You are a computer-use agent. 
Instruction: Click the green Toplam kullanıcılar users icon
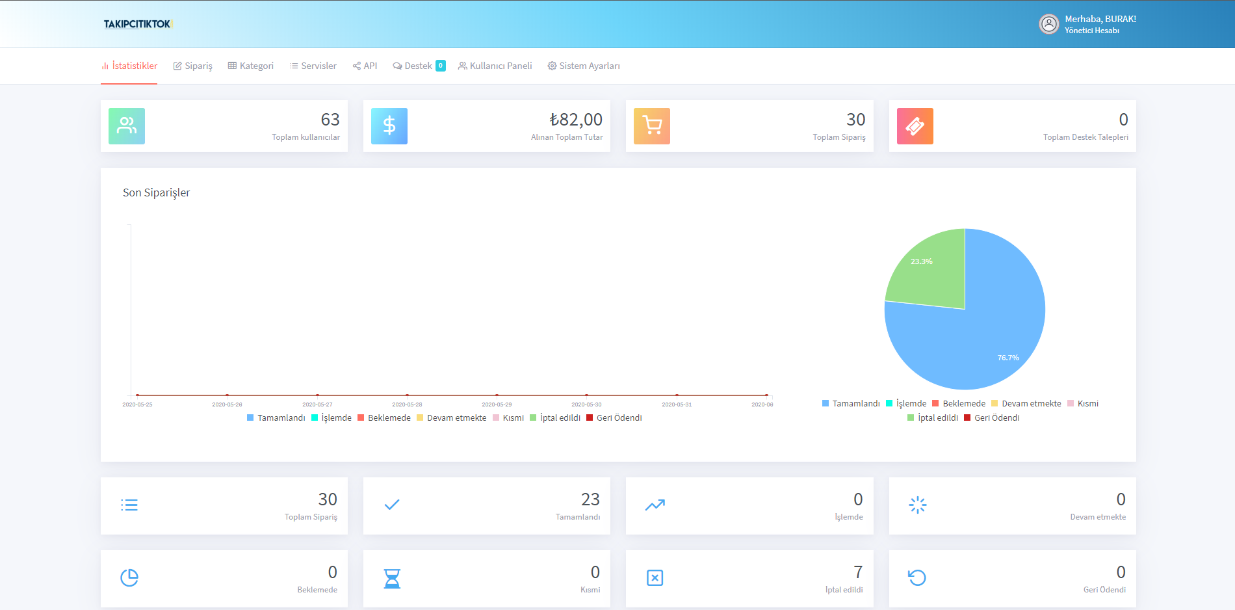[127, 126]
